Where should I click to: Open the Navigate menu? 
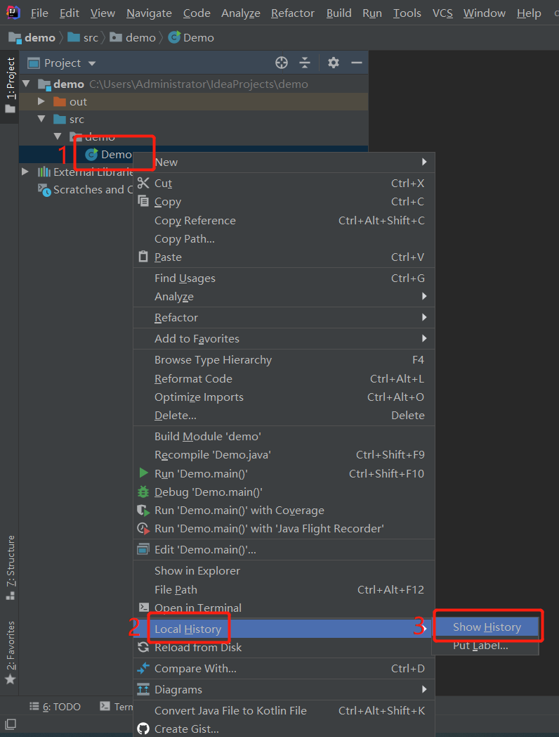point(150,13)
